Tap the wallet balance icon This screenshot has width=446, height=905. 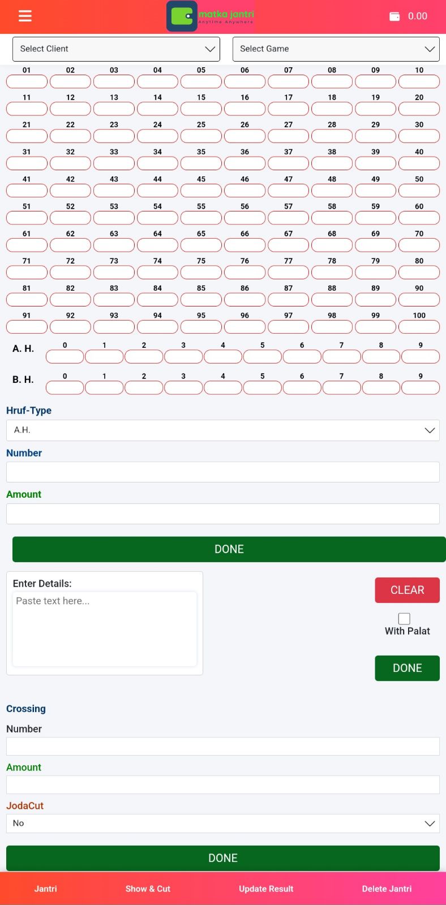(394, 16)
